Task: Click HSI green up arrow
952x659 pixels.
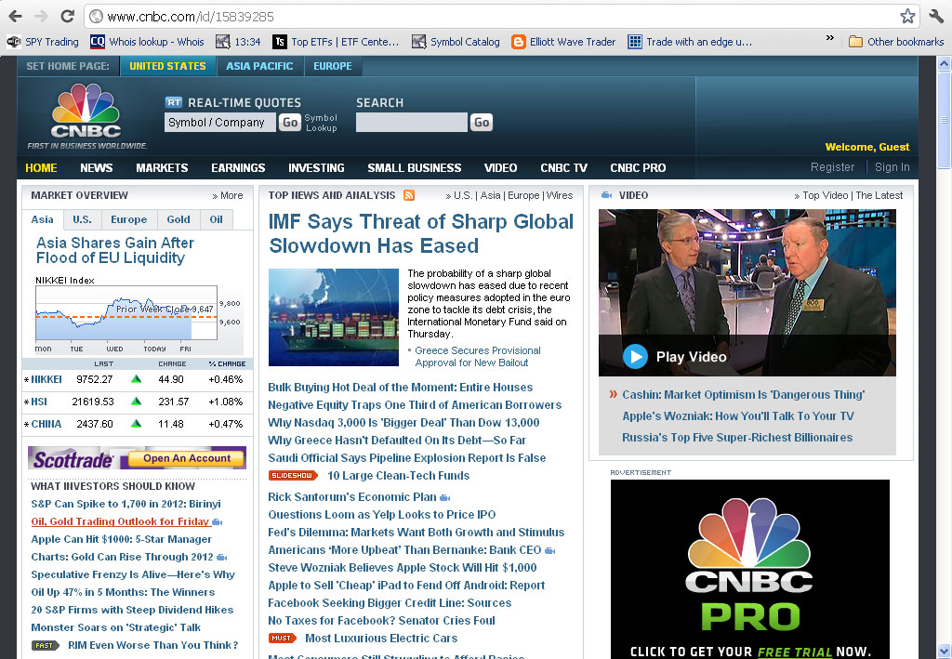Action: coord(136,402)
